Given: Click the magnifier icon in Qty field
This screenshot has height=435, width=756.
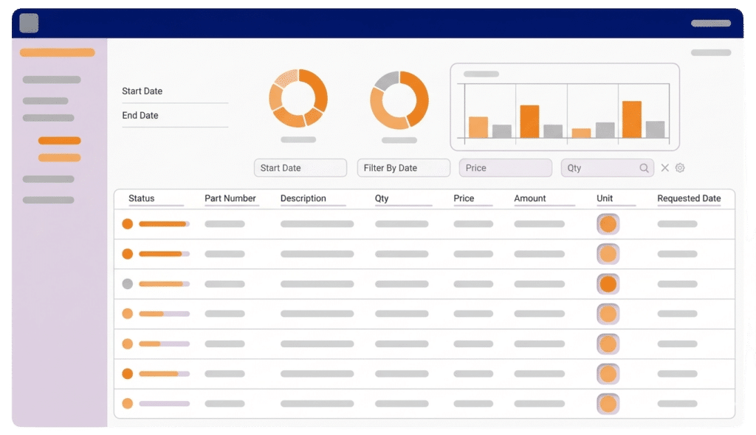Looking at the screenshot, I should (x=644, y=167).
